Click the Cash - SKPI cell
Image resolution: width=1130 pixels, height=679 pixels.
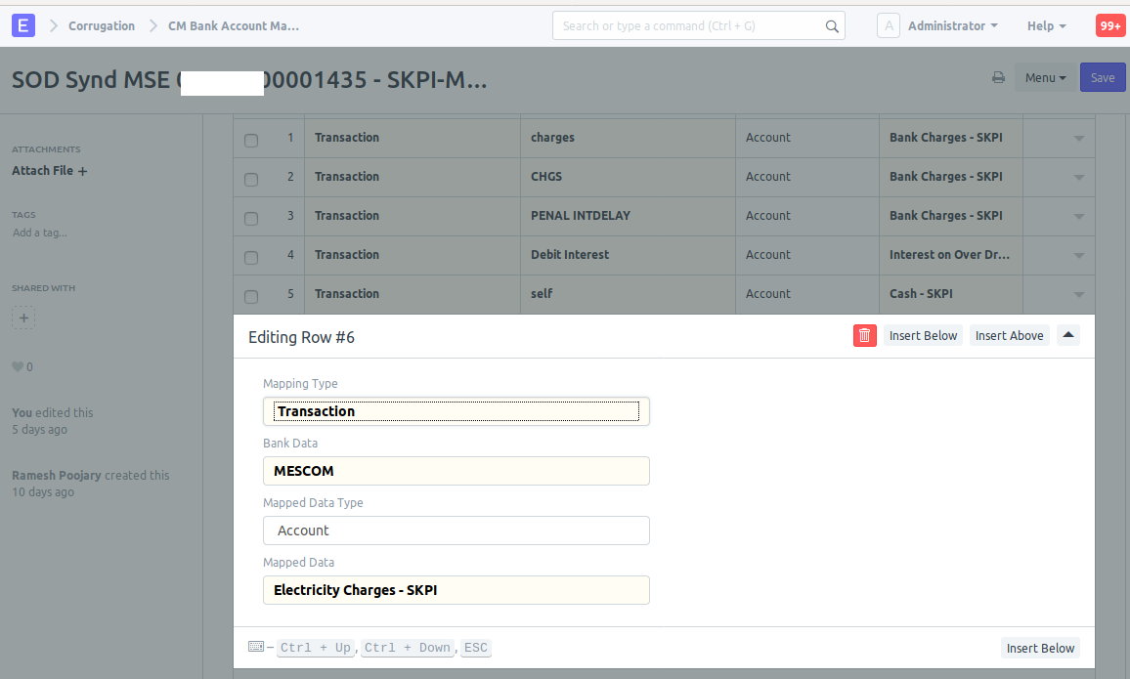[950, 294]
